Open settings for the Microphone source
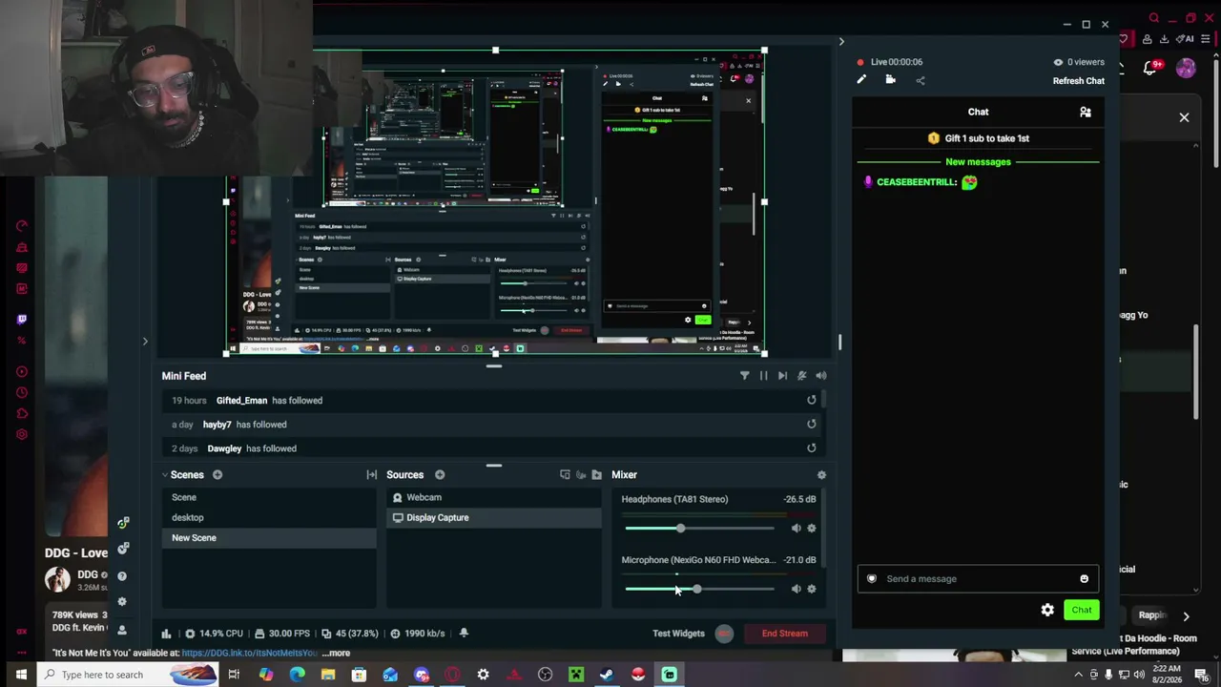Image resolution: width=1221 pixels, height=687 pixels. click(812, 589)
